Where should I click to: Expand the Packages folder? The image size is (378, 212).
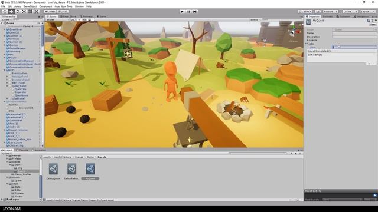click(2, 200)
